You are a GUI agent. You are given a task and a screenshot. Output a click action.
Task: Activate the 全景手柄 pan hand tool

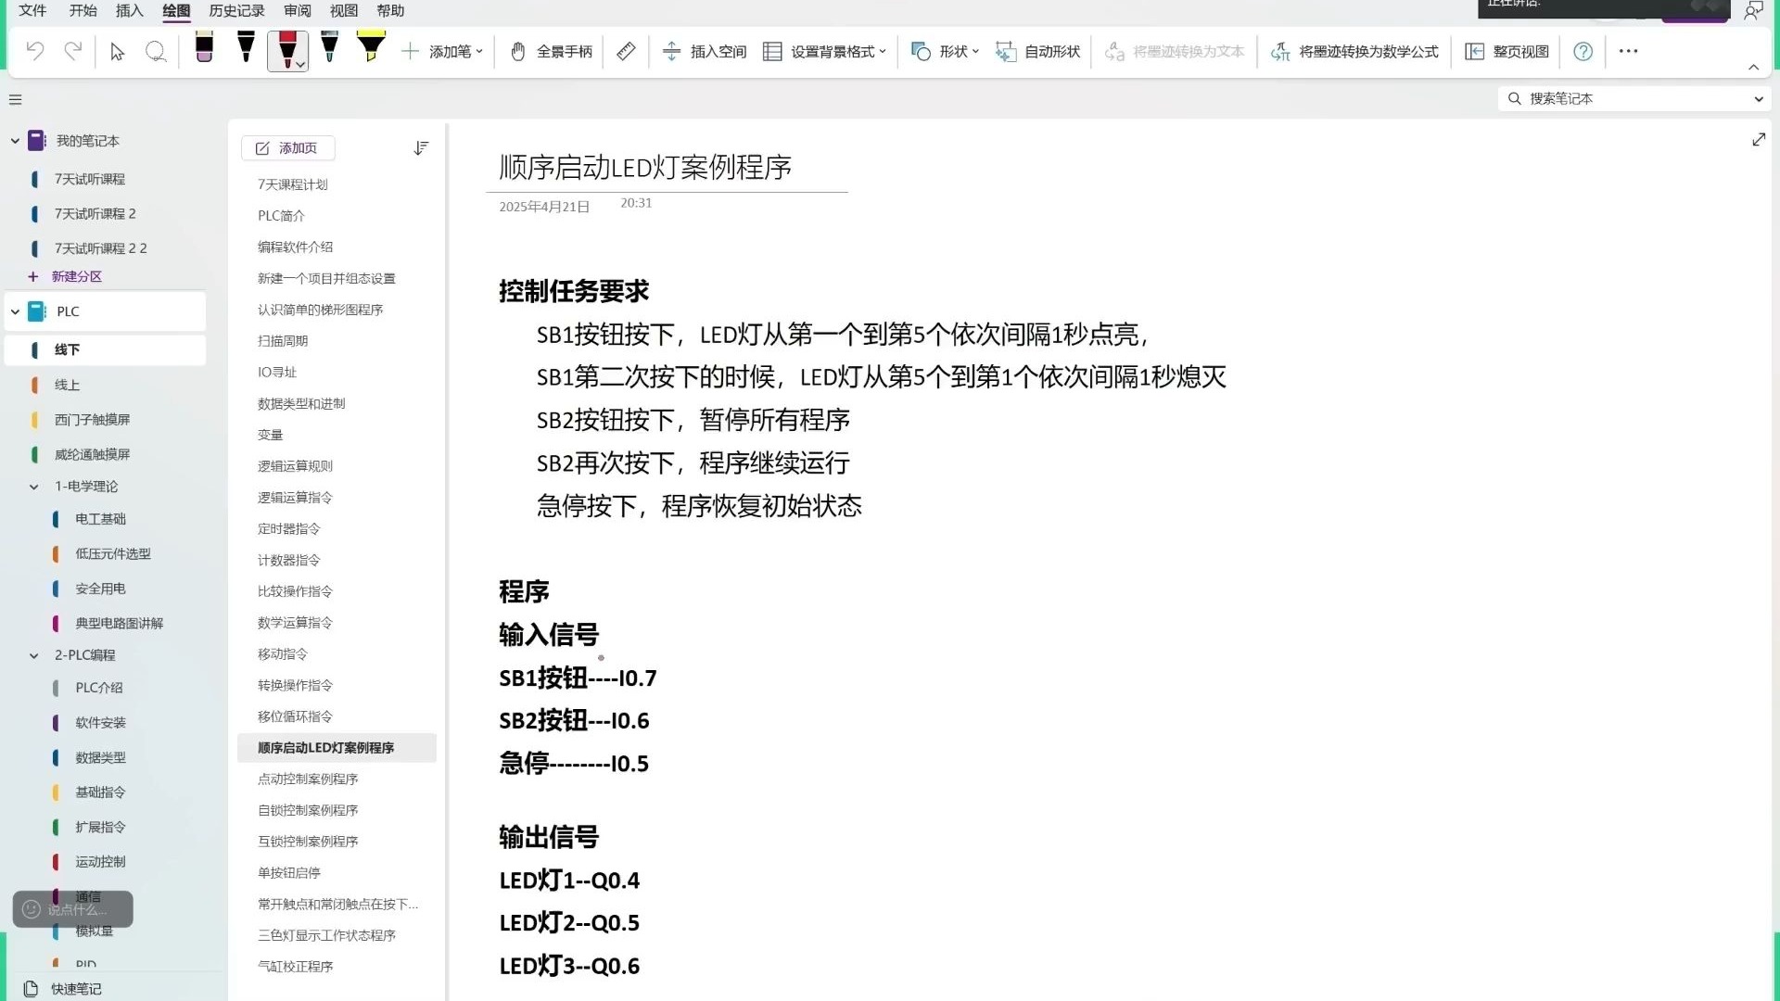tap(551, 52)
